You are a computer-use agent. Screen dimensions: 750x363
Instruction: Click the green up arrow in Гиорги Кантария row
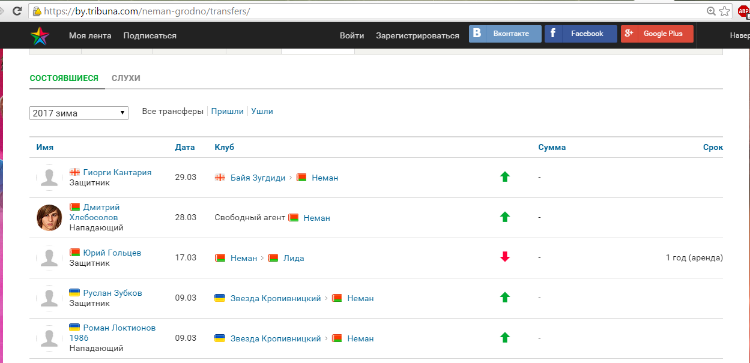(505, 177)
